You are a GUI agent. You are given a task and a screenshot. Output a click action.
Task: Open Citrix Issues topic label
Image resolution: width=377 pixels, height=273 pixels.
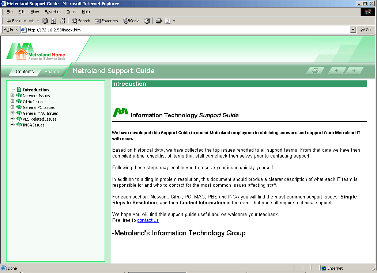point(33,102)
